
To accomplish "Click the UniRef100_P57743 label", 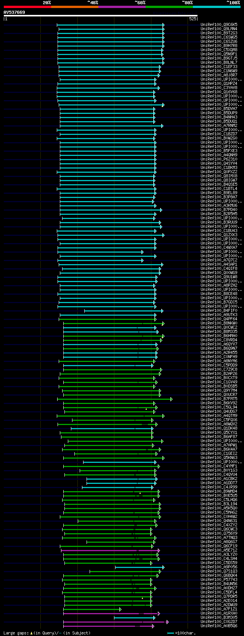I will [219, 580].
